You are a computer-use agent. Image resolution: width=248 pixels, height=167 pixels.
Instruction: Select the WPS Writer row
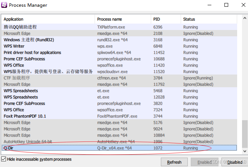pos(119,46)
